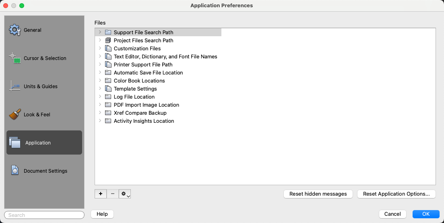Expand the Support File Search Path node
The width and height of the screenshot is (444, 223).
click(100, 32)
